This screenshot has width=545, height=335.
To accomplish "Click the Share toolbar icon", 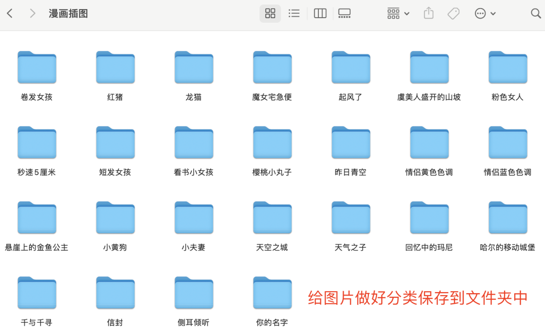I will [428, 13].
